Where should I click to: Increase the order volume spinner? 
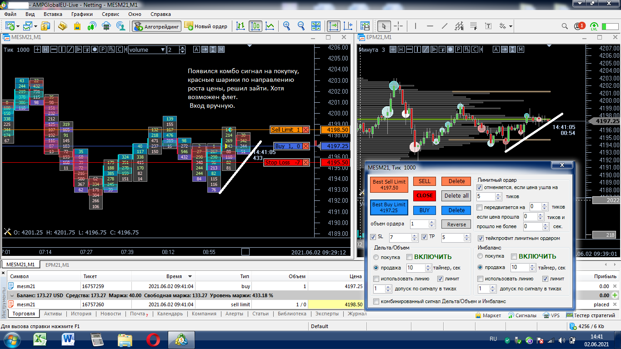coord(432,222)
